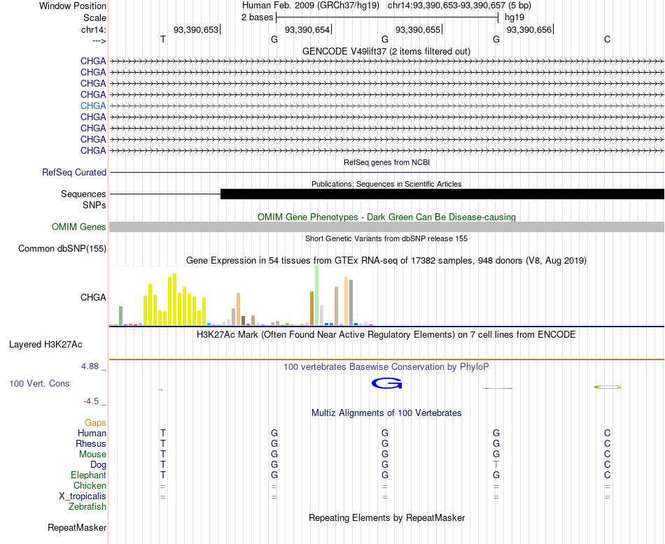This screenshot has width=665, height=544.
Task: Click the 4.88 PhyloP upper limit value
Action: click(90, 366)
